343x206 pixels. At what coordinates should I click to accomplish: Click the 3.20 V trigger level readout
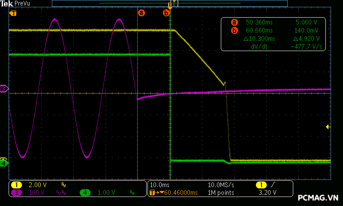tap(268, 193)
